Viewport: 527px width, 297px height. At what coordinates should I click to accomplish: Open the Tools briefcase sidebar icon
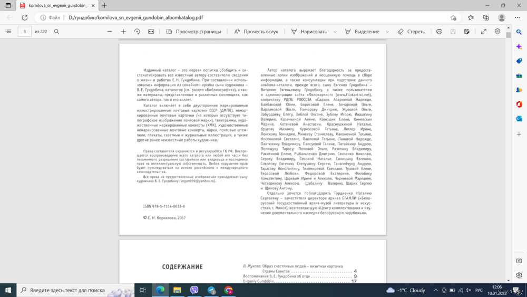519,75
